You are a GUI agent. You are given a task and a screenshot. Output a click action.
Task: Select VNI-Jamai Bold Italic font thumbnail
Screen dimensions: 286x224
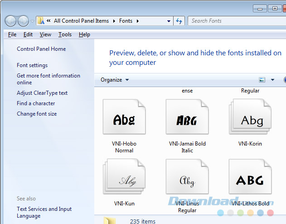(x=187, y=117)
